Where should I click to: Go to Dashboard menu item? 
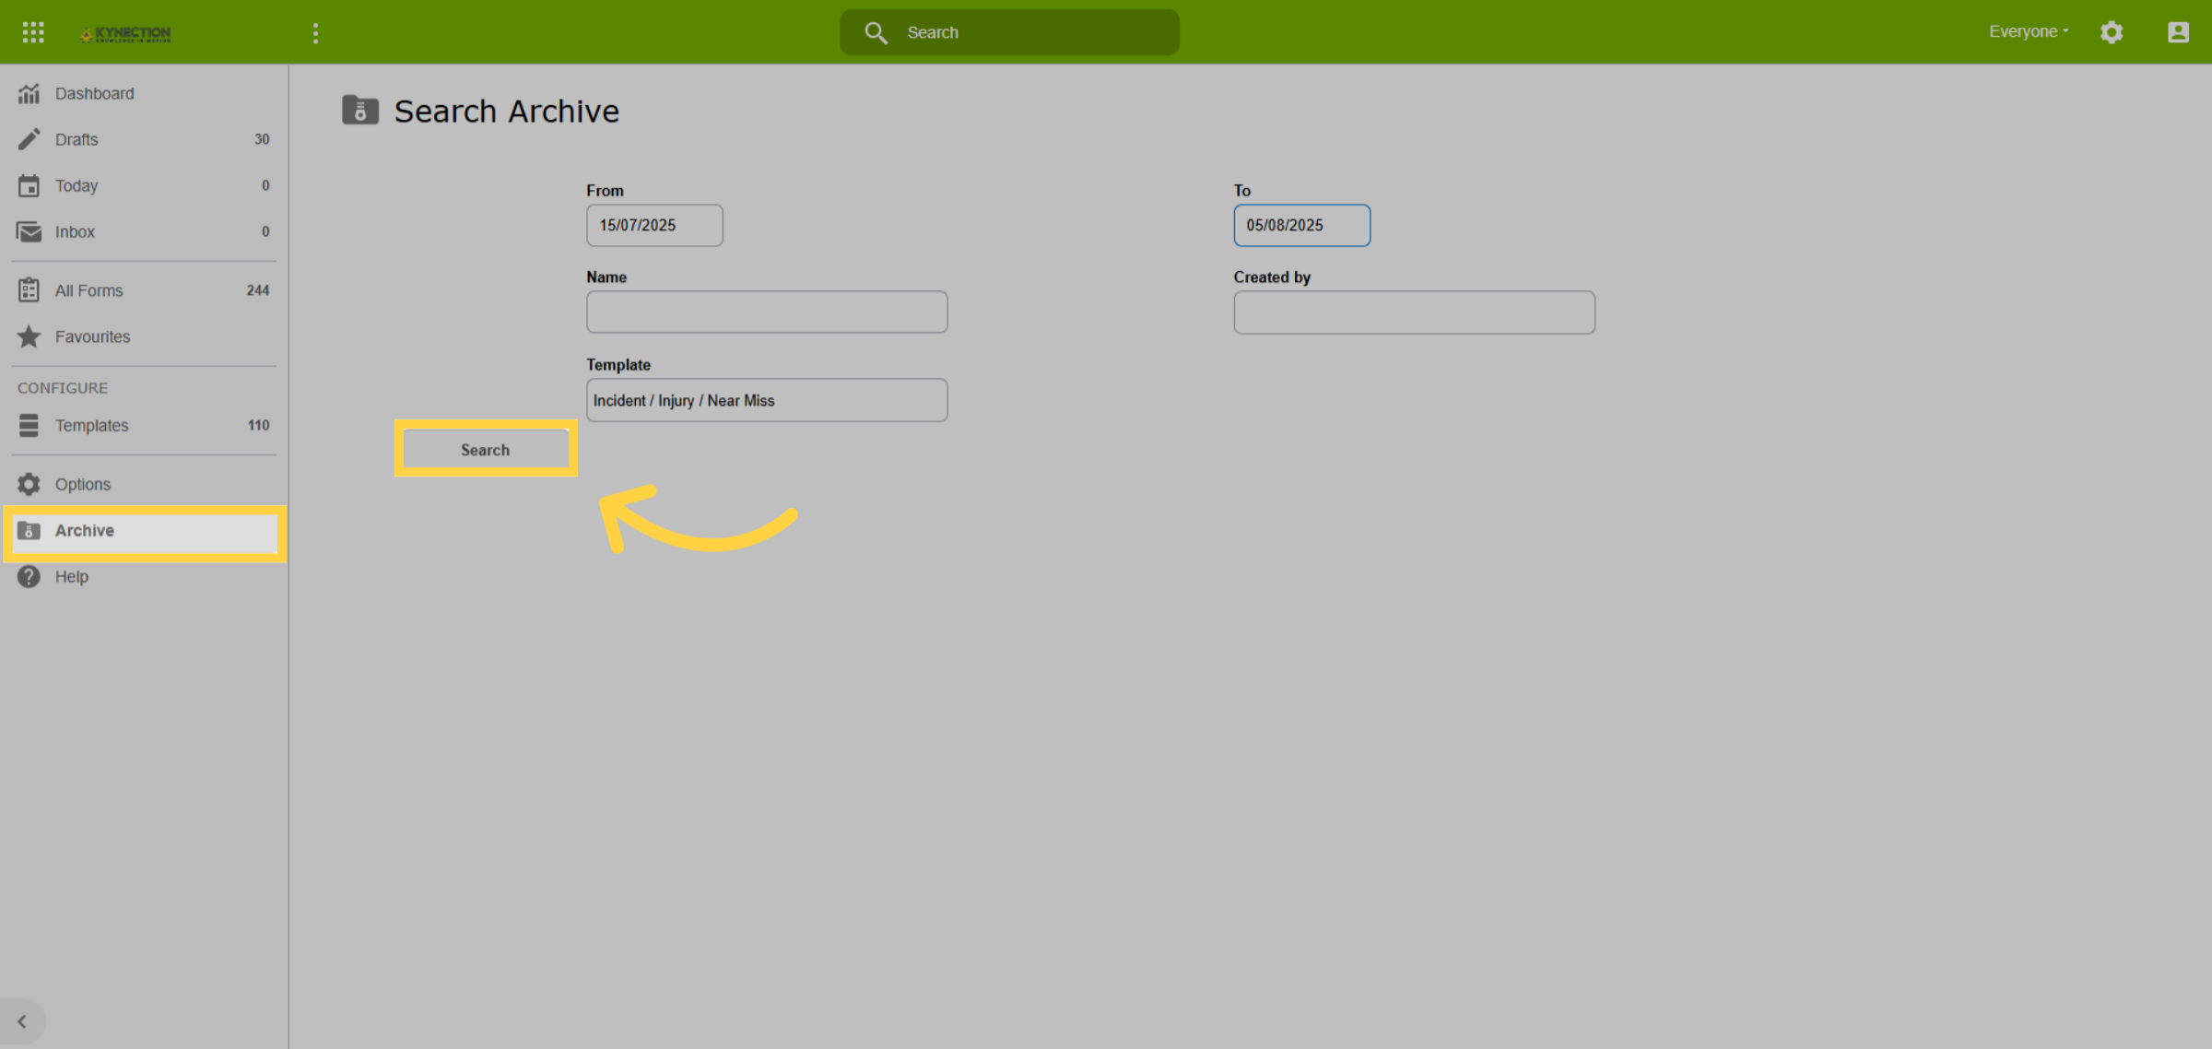coord(144,93)
